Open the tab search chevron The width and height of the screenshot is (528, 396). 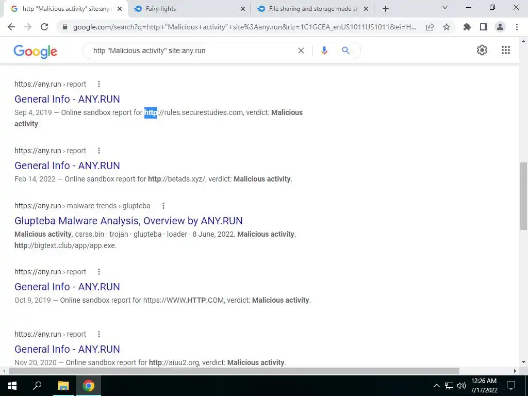point(445,7)
